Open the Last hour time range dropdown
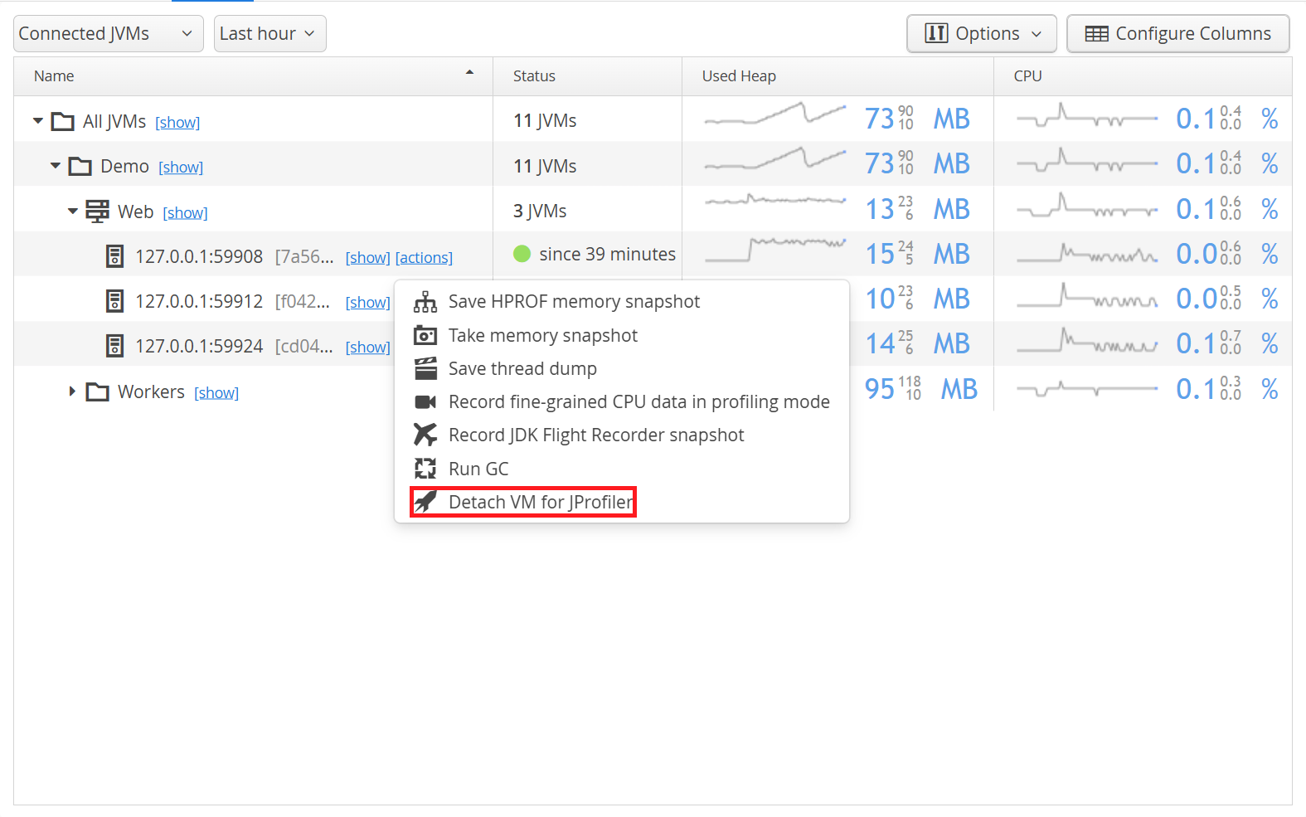The height and width of the screenshot is (817, 1306). [270, 34]
